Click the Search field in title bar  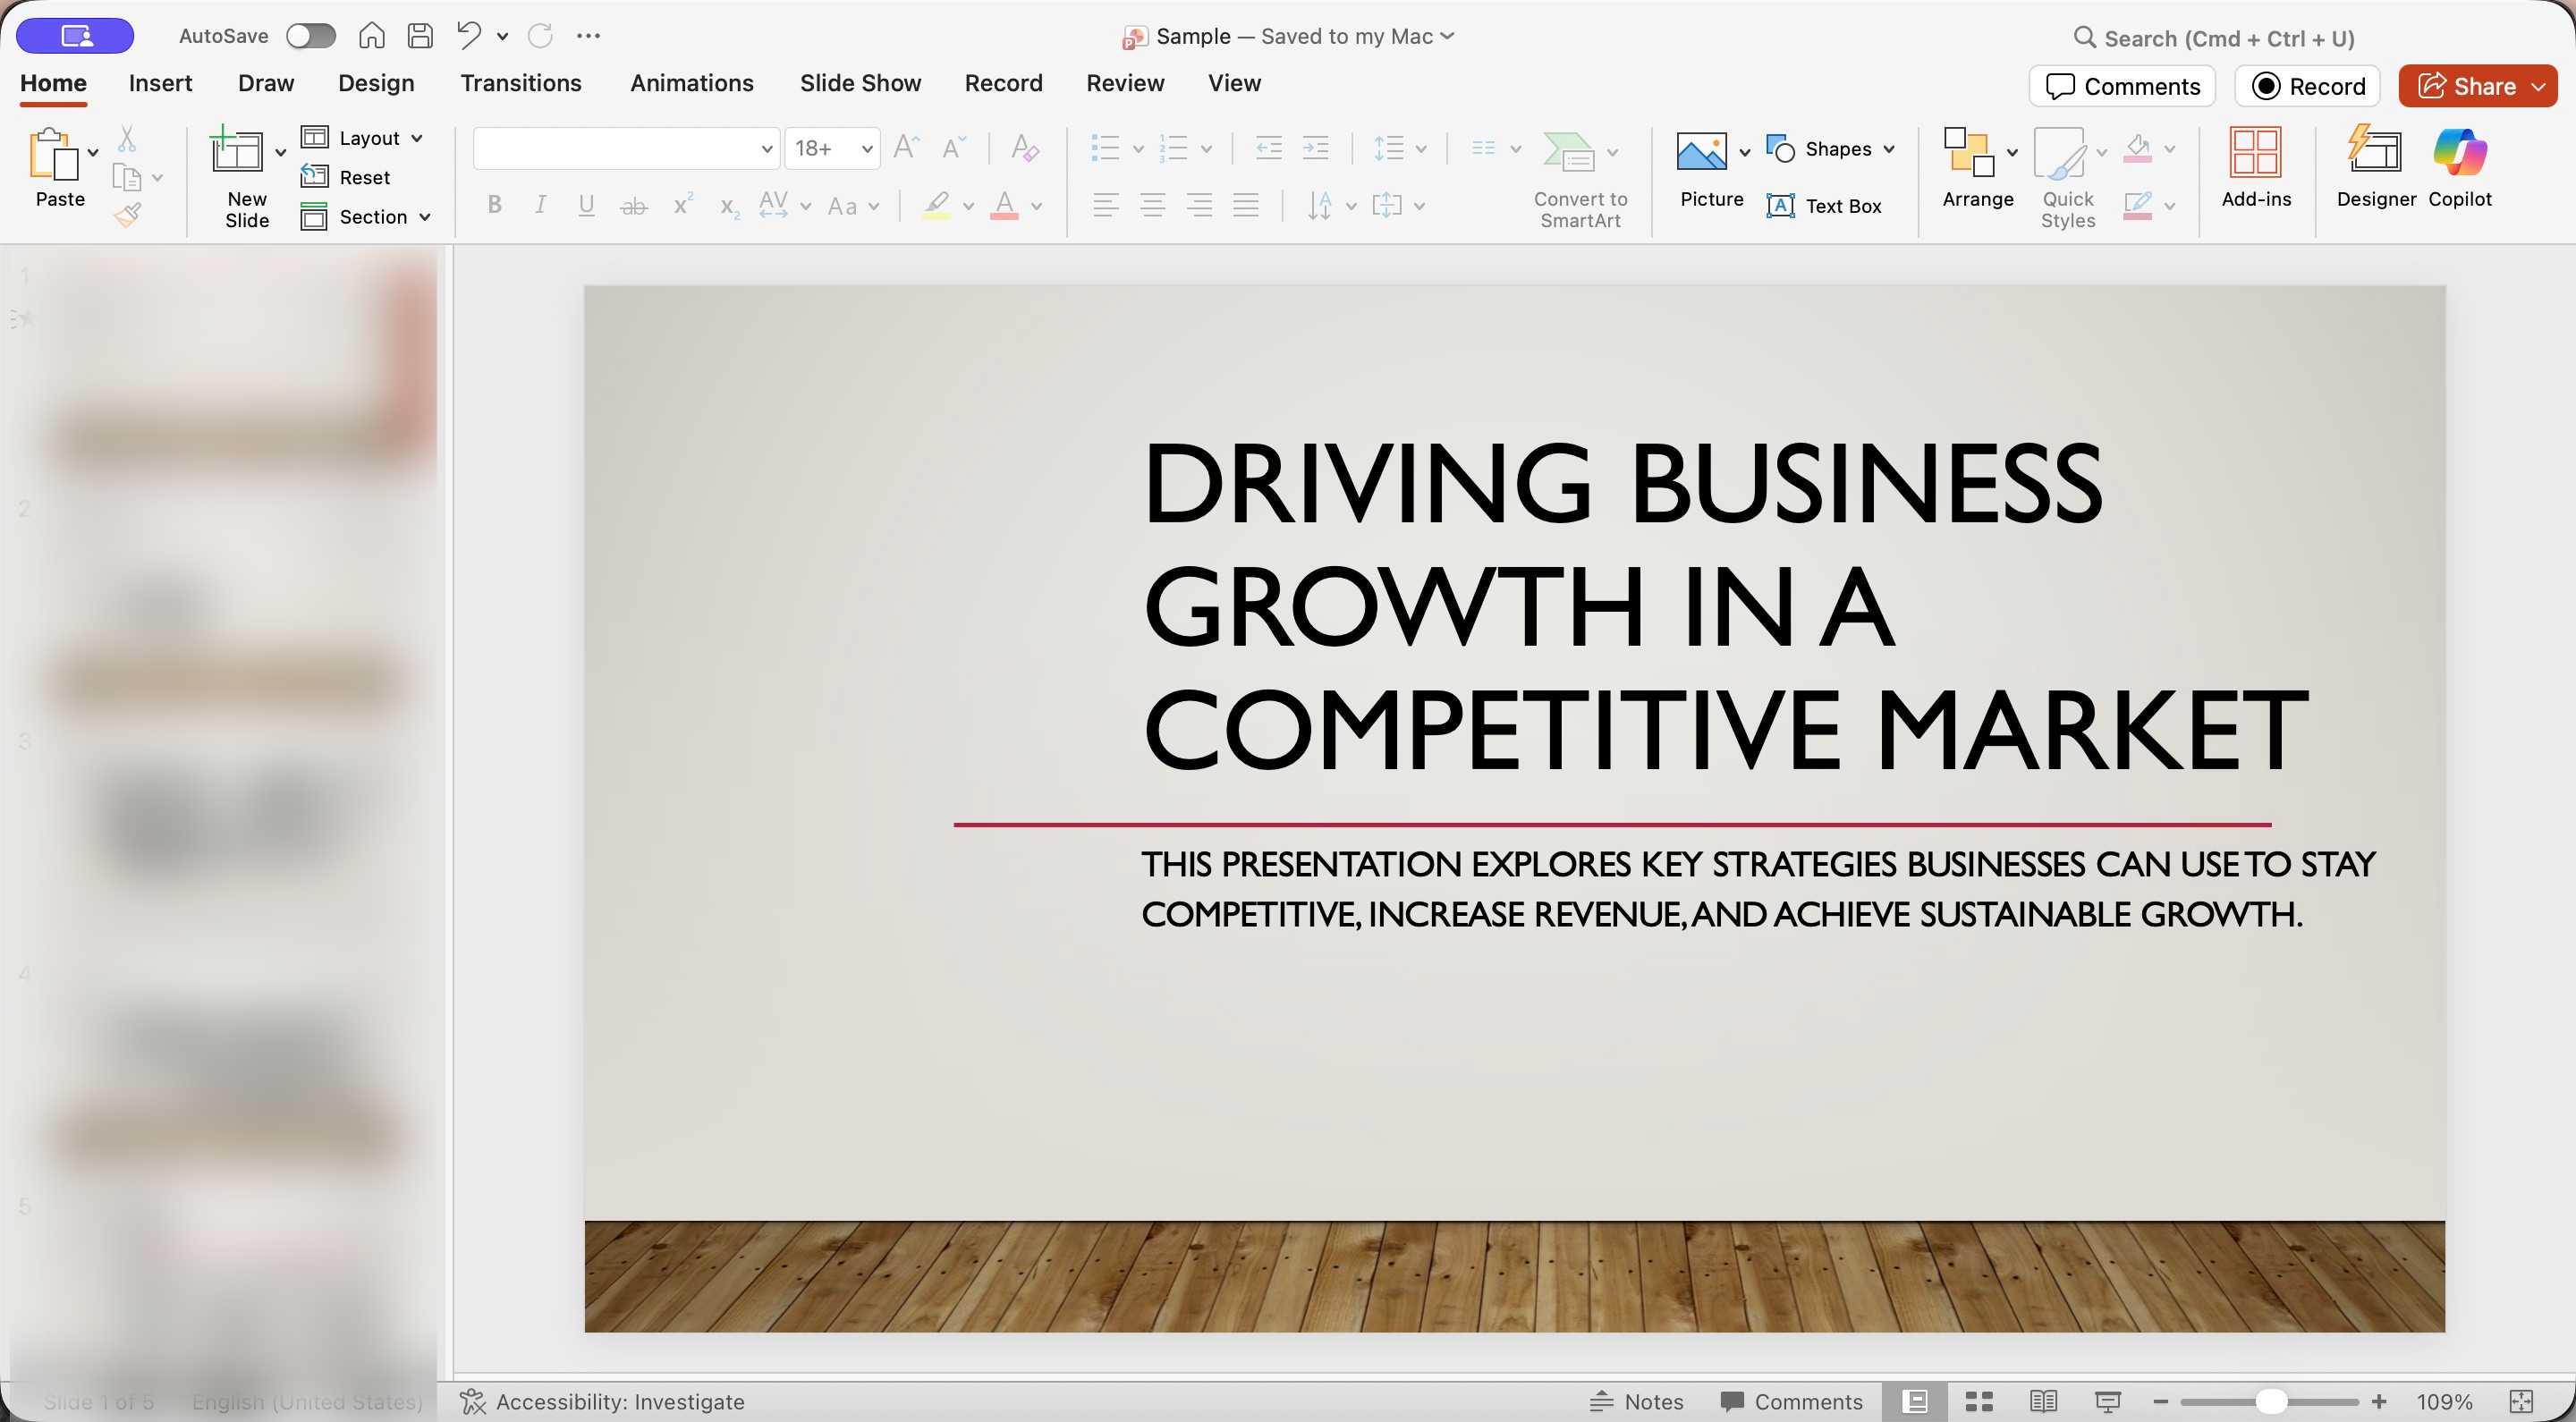point(2228,38)
